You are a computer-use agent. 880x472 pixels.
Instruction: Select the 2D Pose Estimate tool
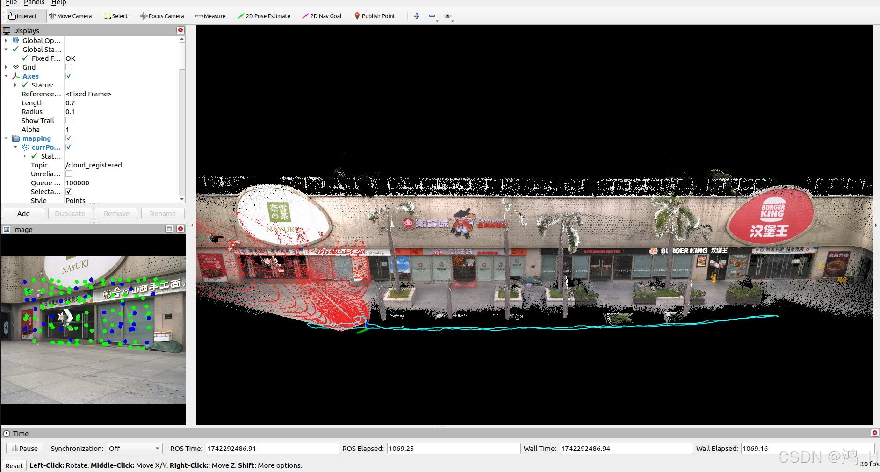pos(264,16)
